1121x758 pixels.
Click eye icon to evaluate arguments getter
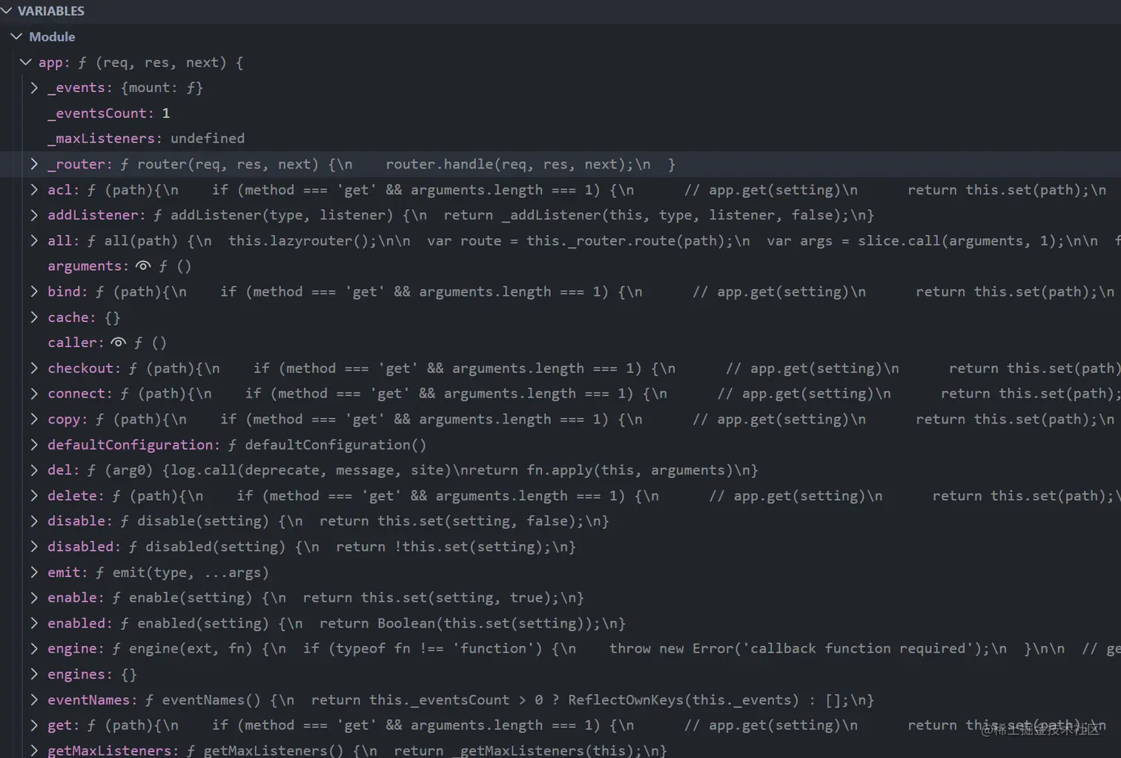(x=143, y=266)
